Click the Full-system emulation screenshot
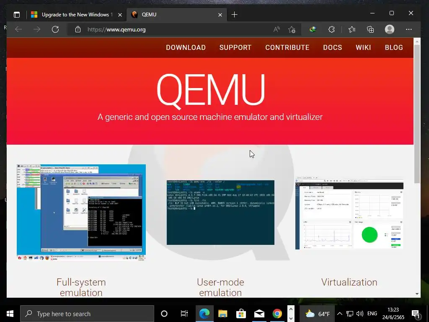This screenshot has height=322, width=429. point(81,212)
